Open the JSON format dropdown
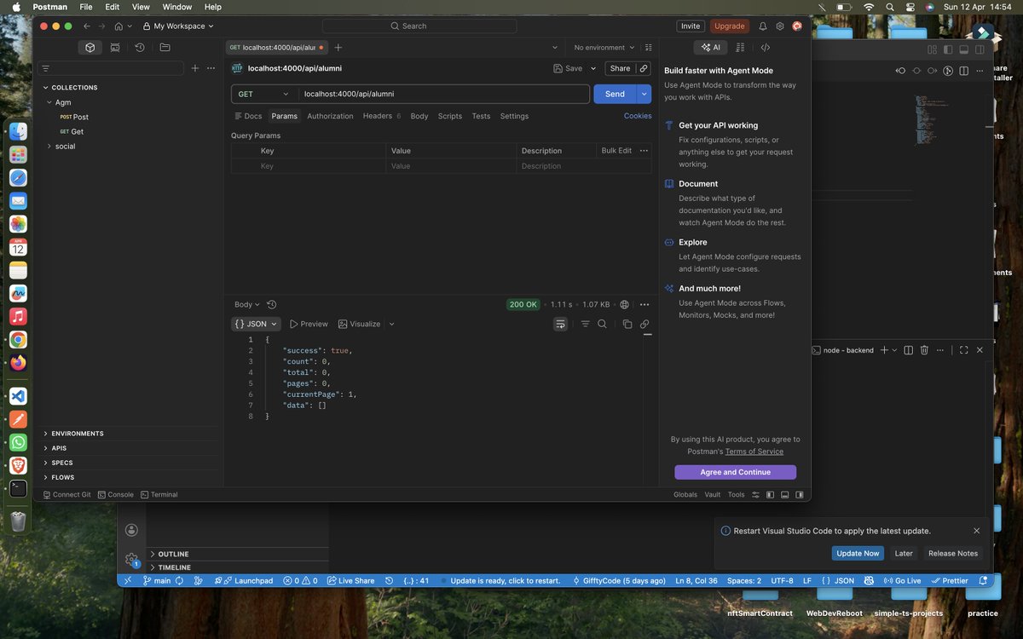Screen dimensions: 1023x639 256,324
